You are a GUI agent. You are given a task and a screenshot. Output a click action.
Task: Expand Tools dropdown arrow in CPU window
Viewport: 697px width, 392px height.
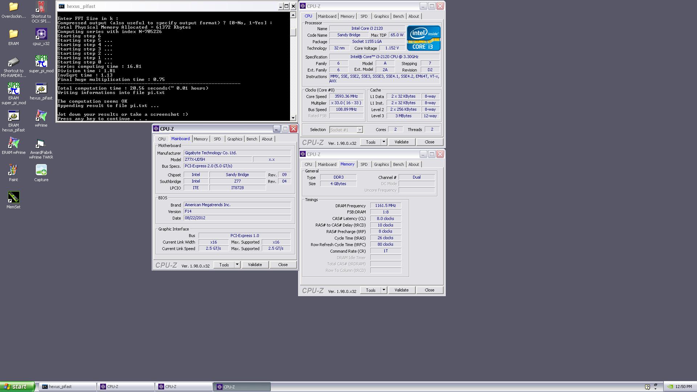[x=384, y=142]
